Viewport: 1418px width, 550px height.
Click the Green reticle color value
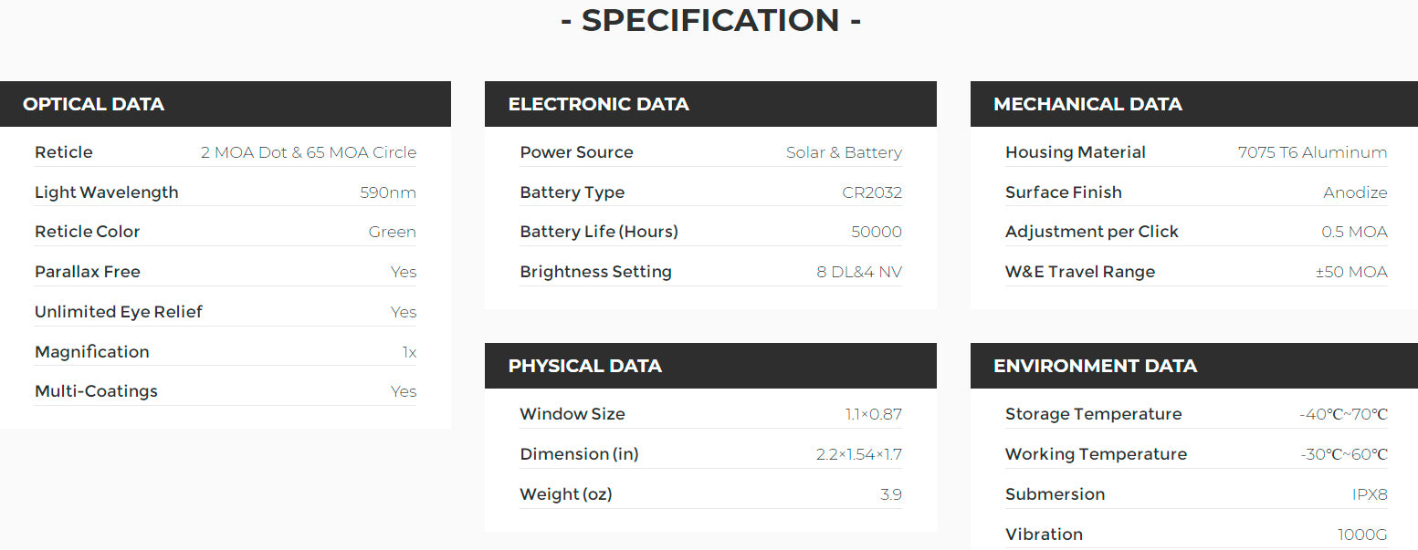pos(392,232)
